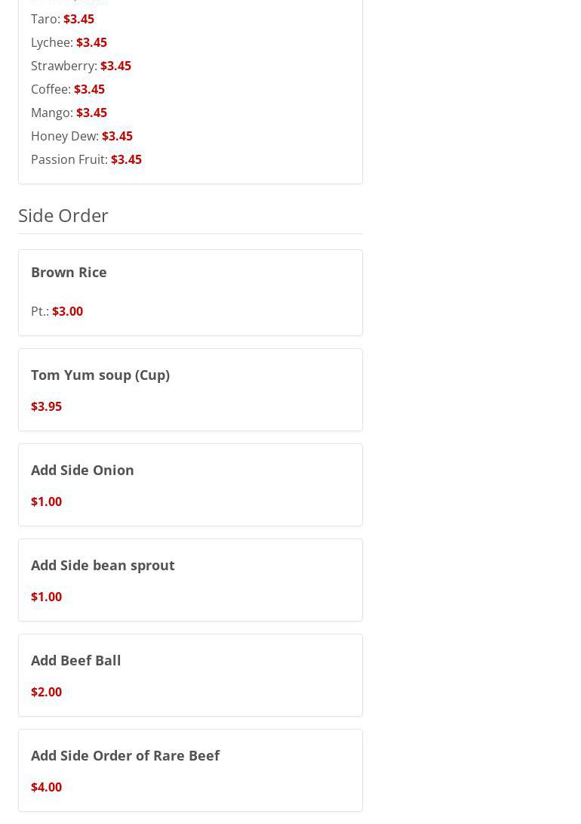Open the Add Side bean sprout item

(x=103, y=565)
